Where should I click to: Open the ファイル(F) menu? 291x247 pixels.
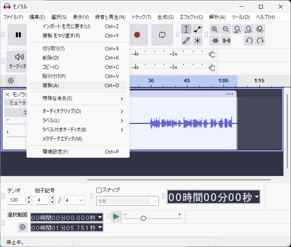pyautogui.click(x=13, y=17)
